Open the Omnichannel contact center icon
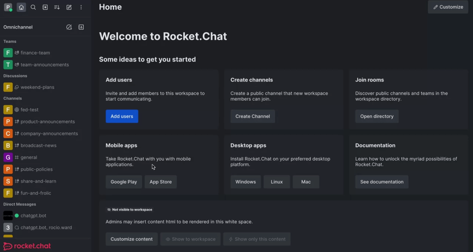Screen dimensions: 473x252 (81, 27)
